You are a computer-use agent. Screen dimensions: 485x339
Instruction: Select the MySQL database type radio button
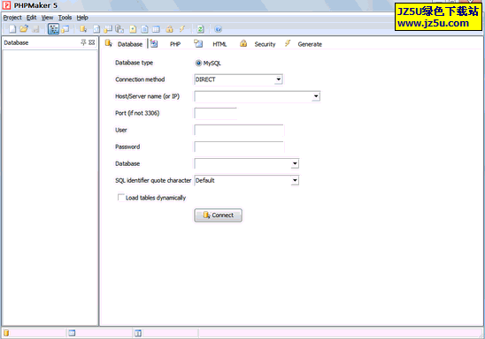198,63
